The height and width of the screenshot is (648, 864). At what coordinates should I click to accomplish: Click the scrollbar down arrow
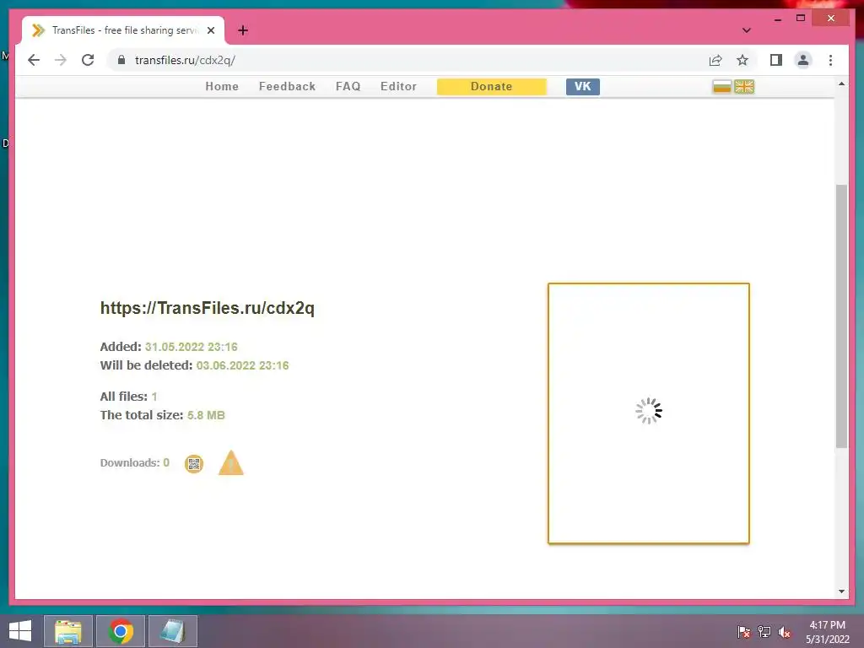click(x=841, y=591)
